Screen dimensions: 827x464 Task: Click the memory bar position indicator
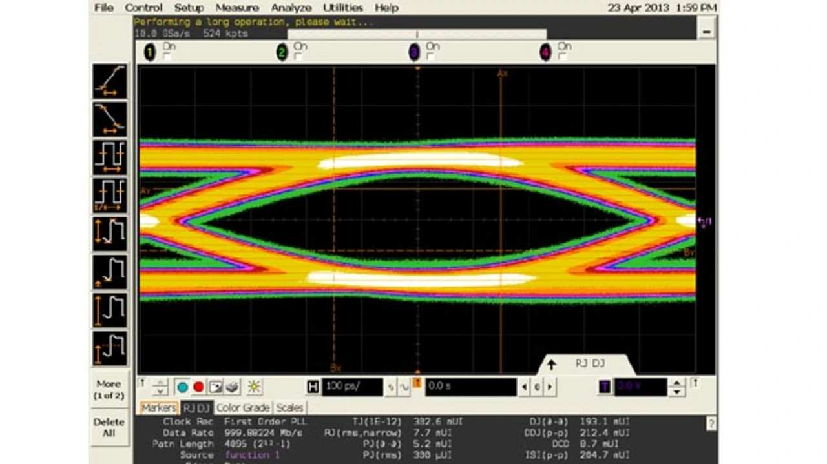pyautogui.click(x=417, y=34)
